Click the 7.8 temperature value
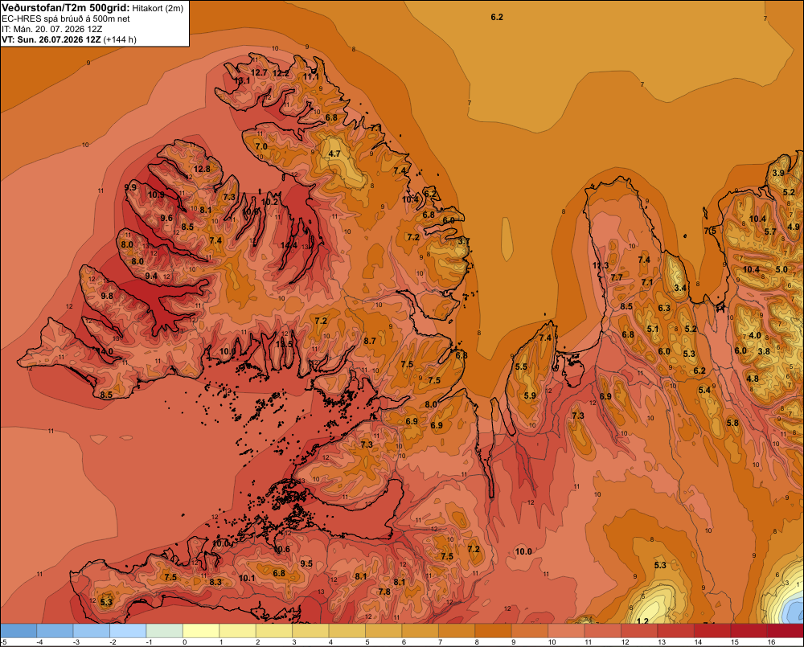804x647 pixels. coord(384,592)
